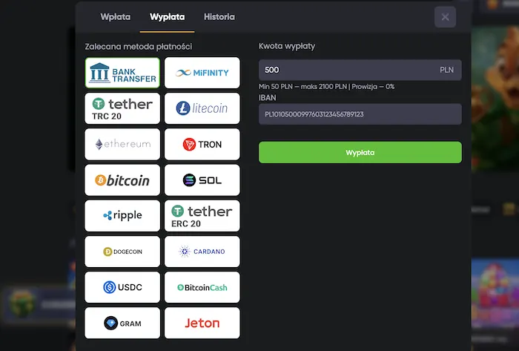Screen dimensions: 519x351
Task: Choose TRON payment tile
Action: [202, 145]
